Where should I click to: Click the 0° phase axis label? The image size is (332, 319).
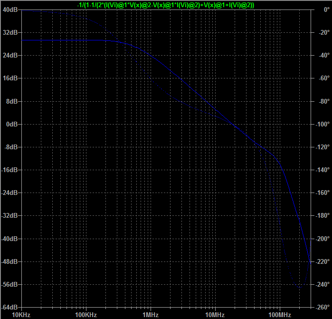tap(326, 10)
